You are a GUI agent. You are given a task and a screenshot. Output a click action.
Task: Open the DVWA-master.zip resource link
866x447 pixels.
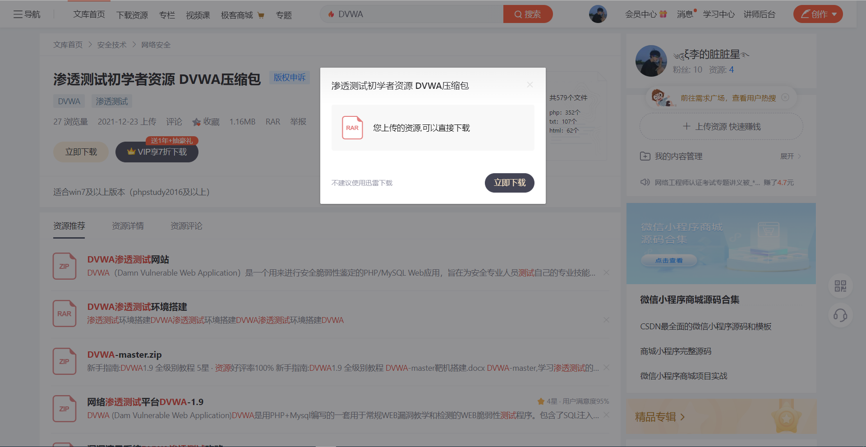pos(124,355)
